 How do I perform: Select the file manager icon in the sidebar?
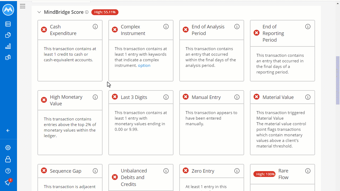click(8, 35)
